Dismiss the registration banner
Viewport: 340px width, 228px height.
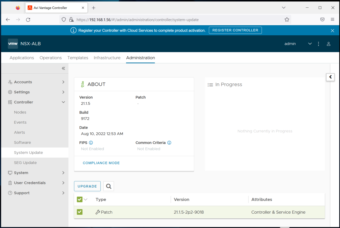[x=333, y=30]
